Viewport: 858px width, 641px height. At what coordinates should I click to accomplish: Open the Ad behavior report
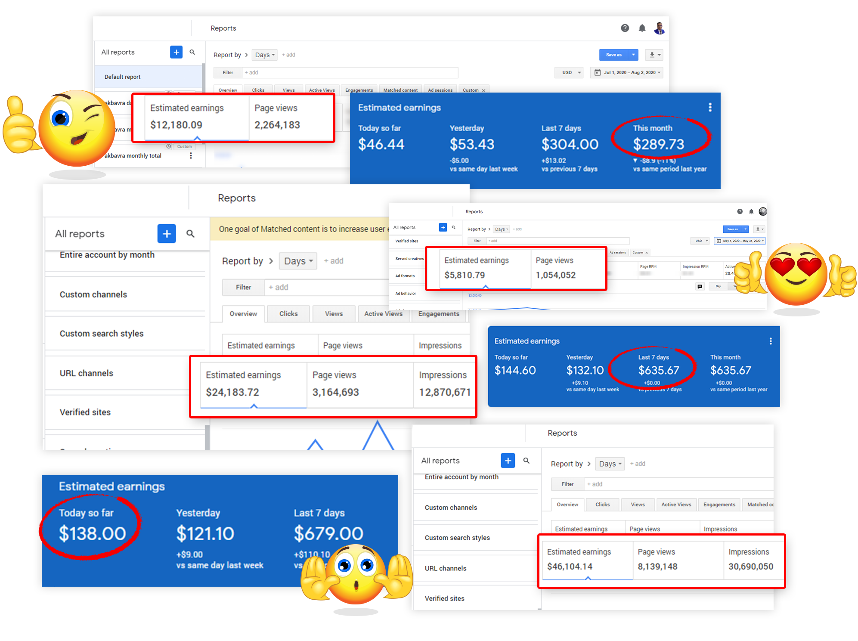tap(406, 293)
